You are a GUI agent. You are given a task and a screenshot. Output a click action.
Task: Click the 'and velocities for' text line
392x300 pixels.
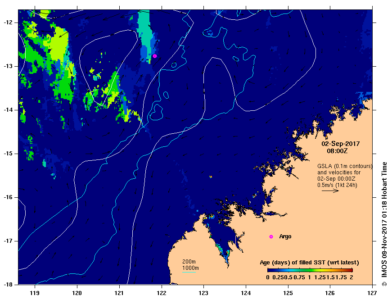339,173
